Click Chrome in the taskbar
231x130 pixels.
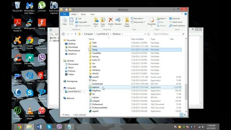(19, 127)
